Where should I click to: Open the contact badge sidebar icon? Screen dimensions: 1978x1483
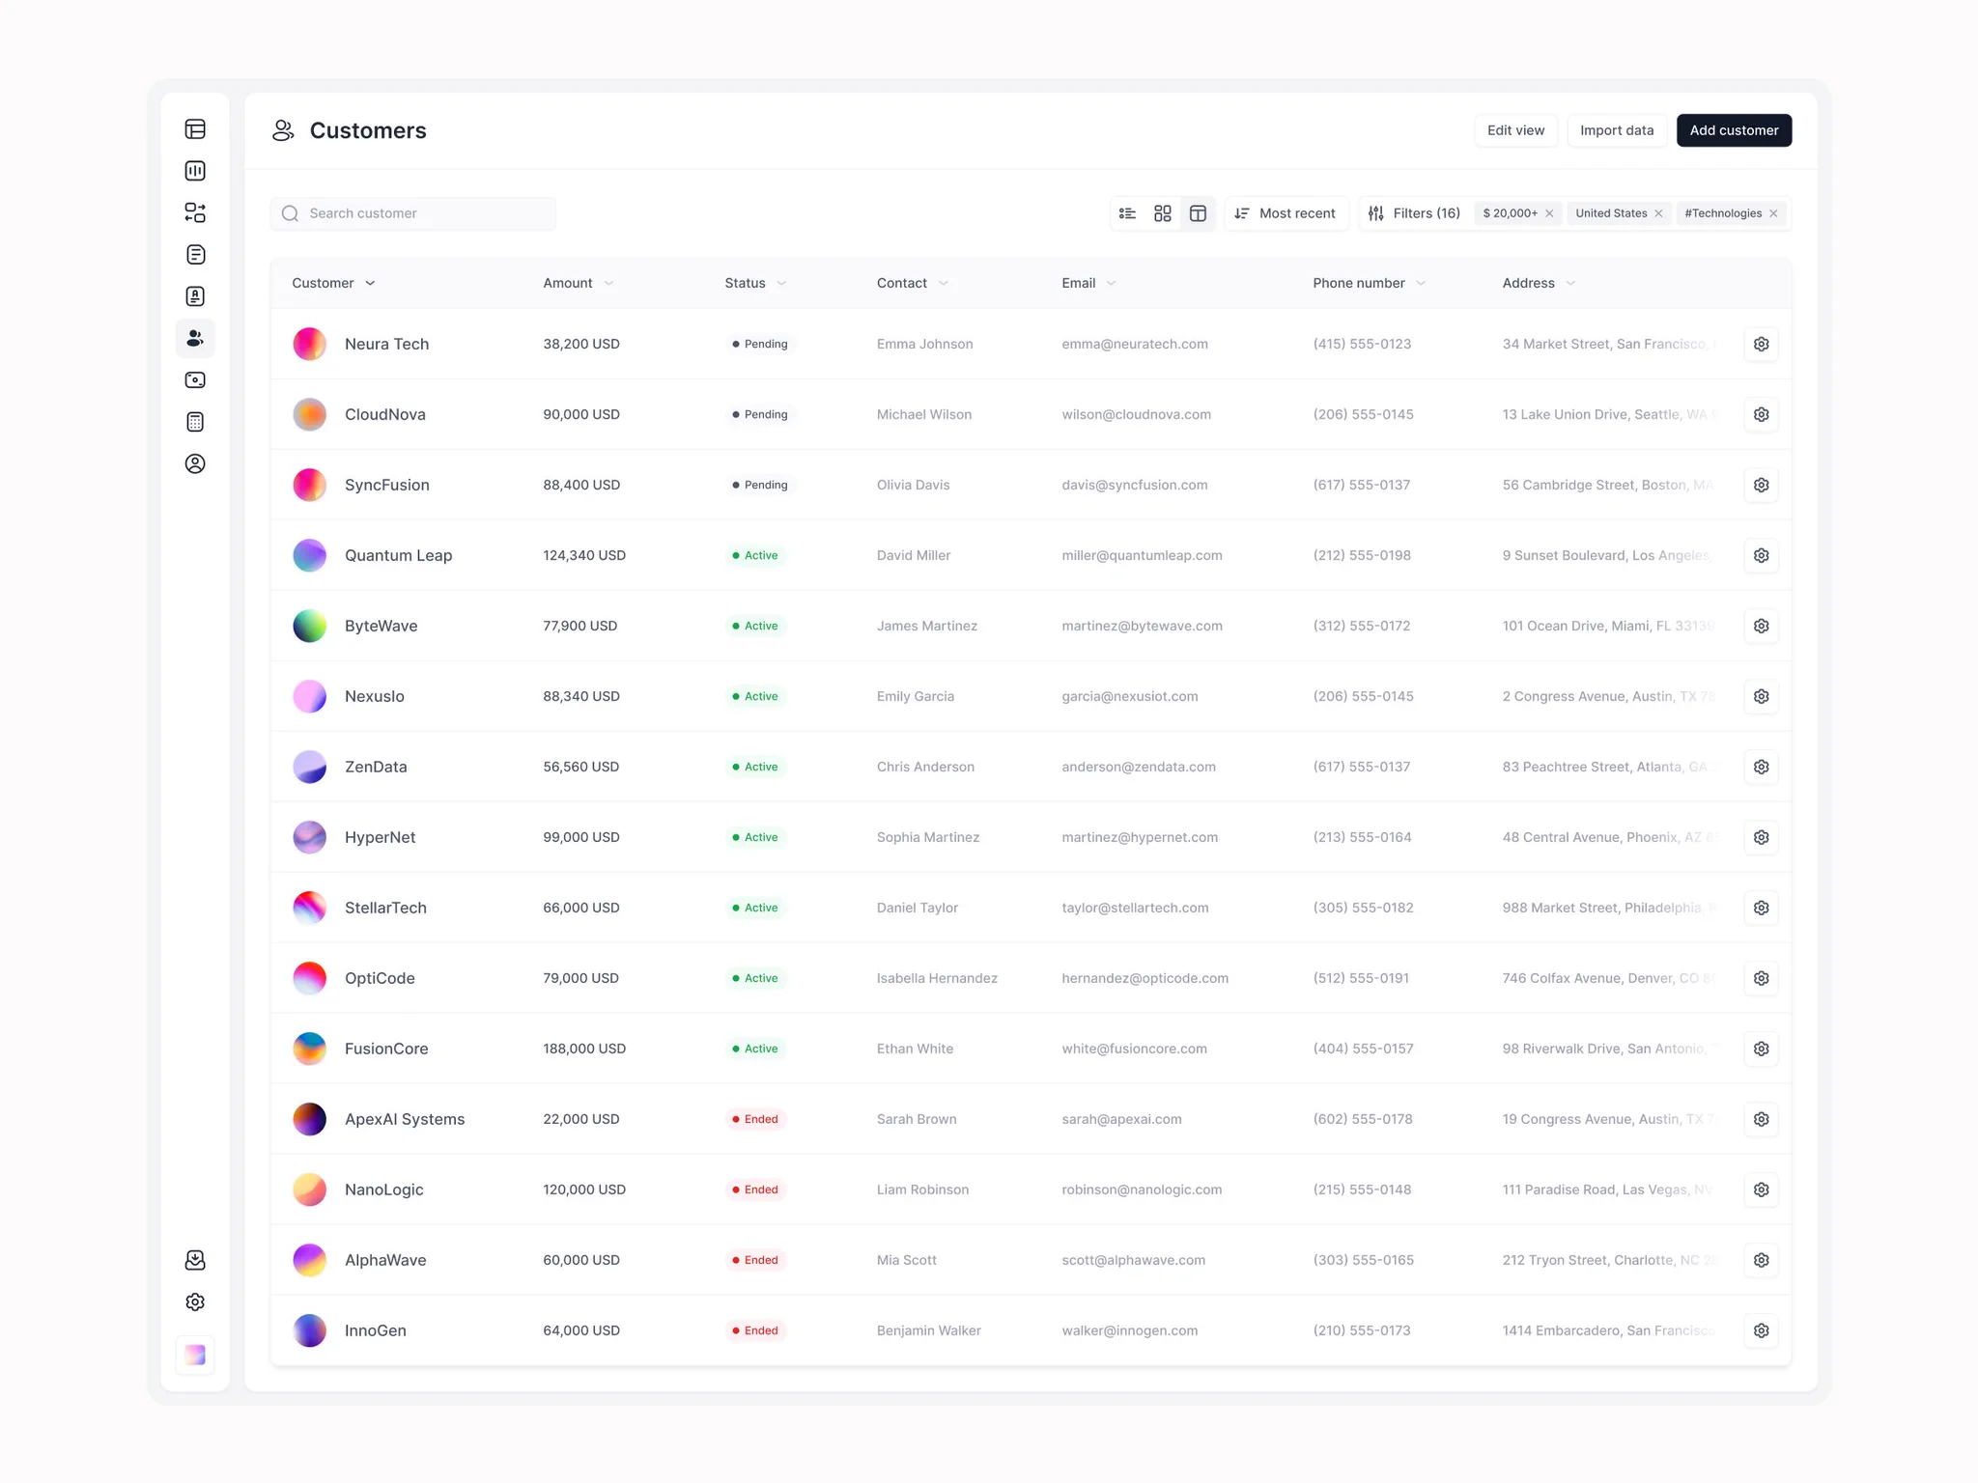coord(195,296)
